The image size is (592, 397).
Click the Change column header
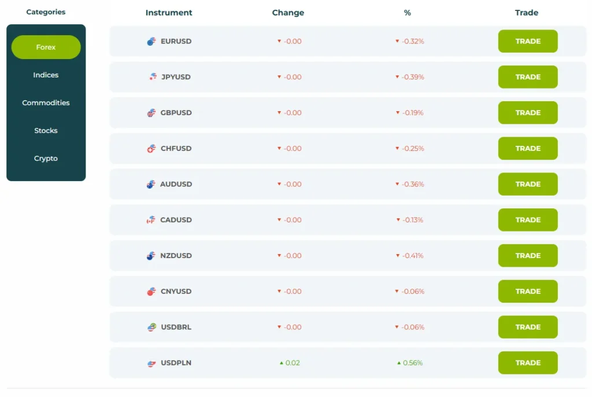288,12
